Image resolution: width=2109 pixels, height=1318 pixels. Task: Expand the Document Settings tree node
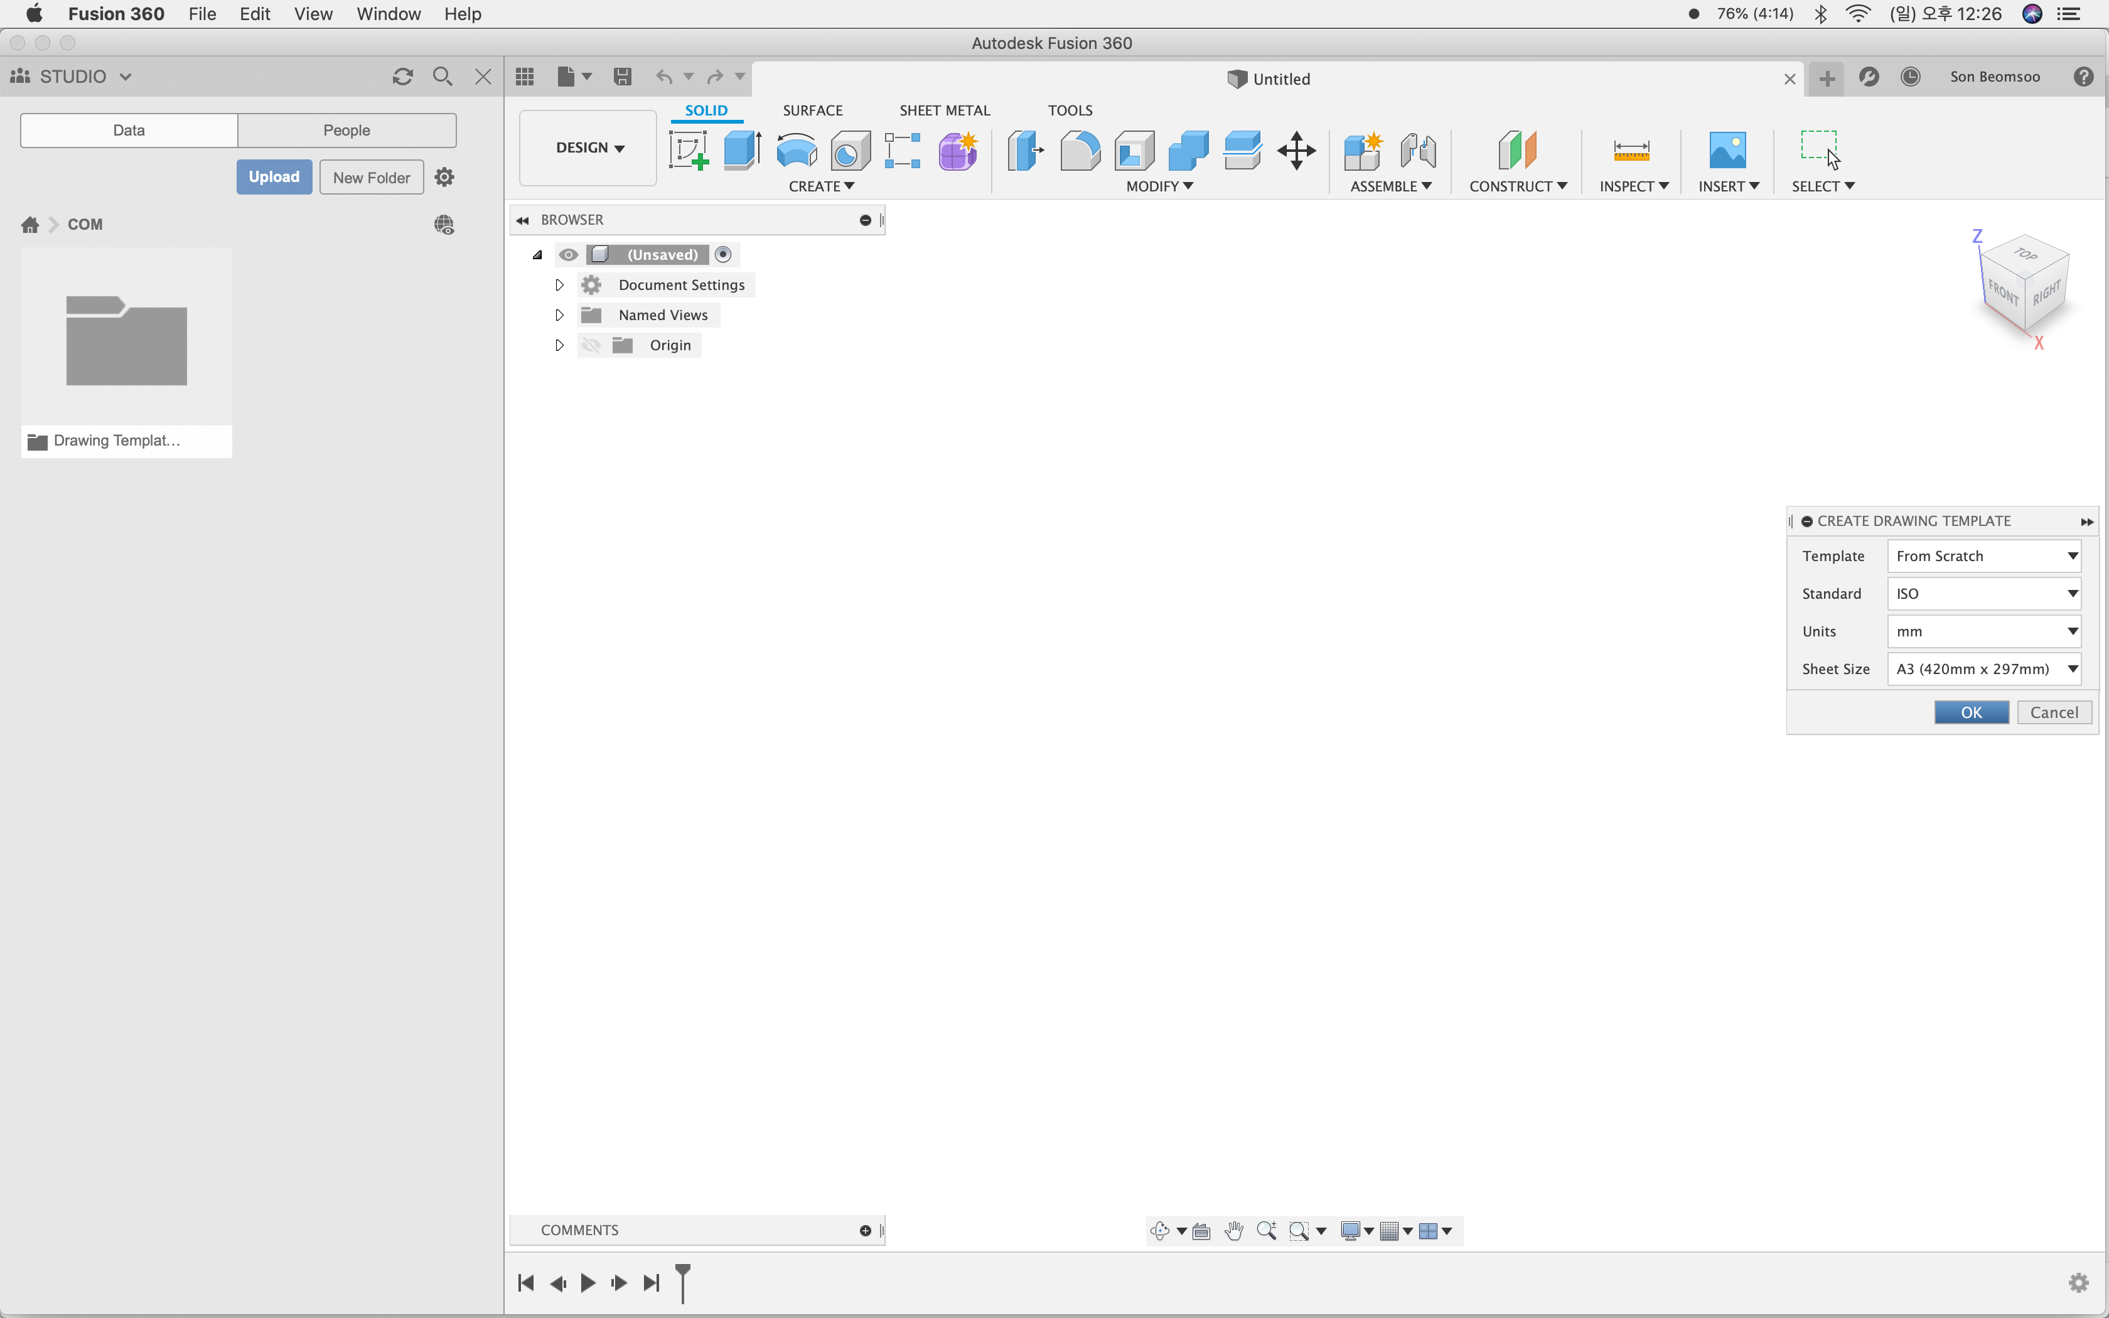pos(559,285)
